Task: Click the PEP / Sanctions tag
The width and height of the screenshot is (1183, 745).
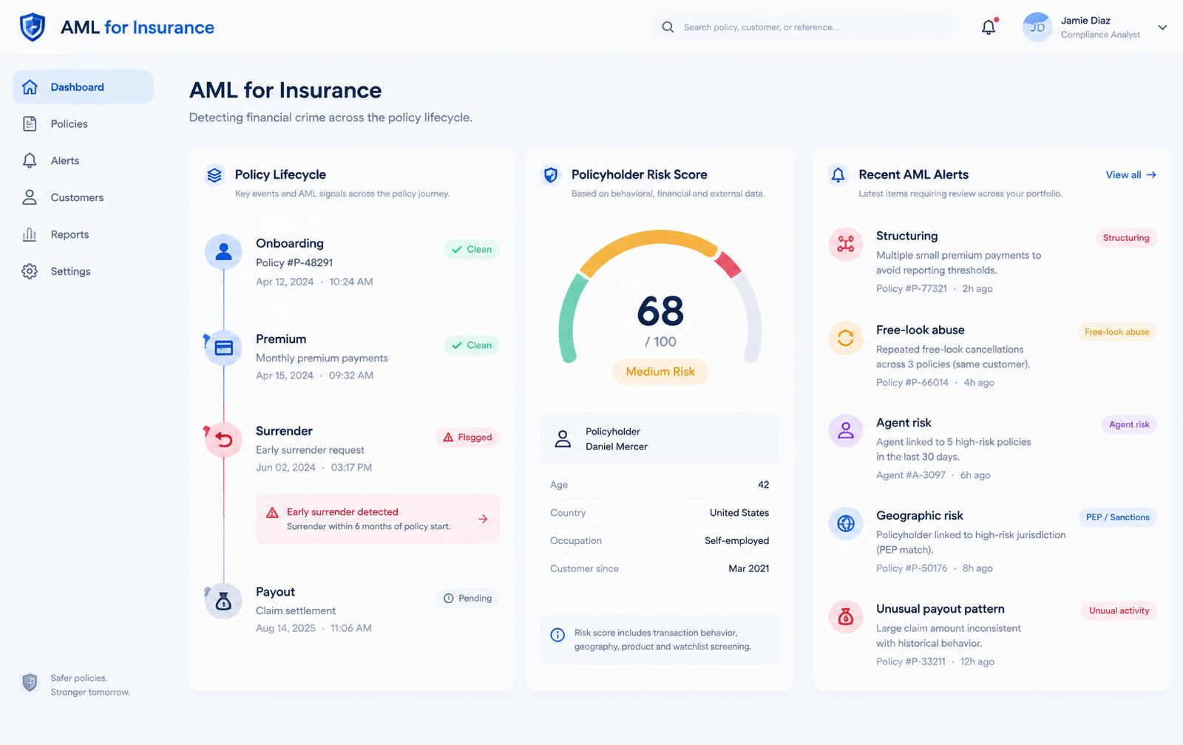Action: (1117, 517)
